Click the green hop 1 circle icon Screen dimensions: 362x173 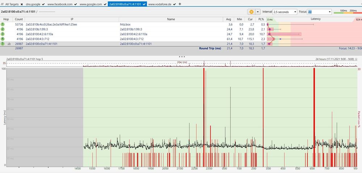[x=3, y=24]
